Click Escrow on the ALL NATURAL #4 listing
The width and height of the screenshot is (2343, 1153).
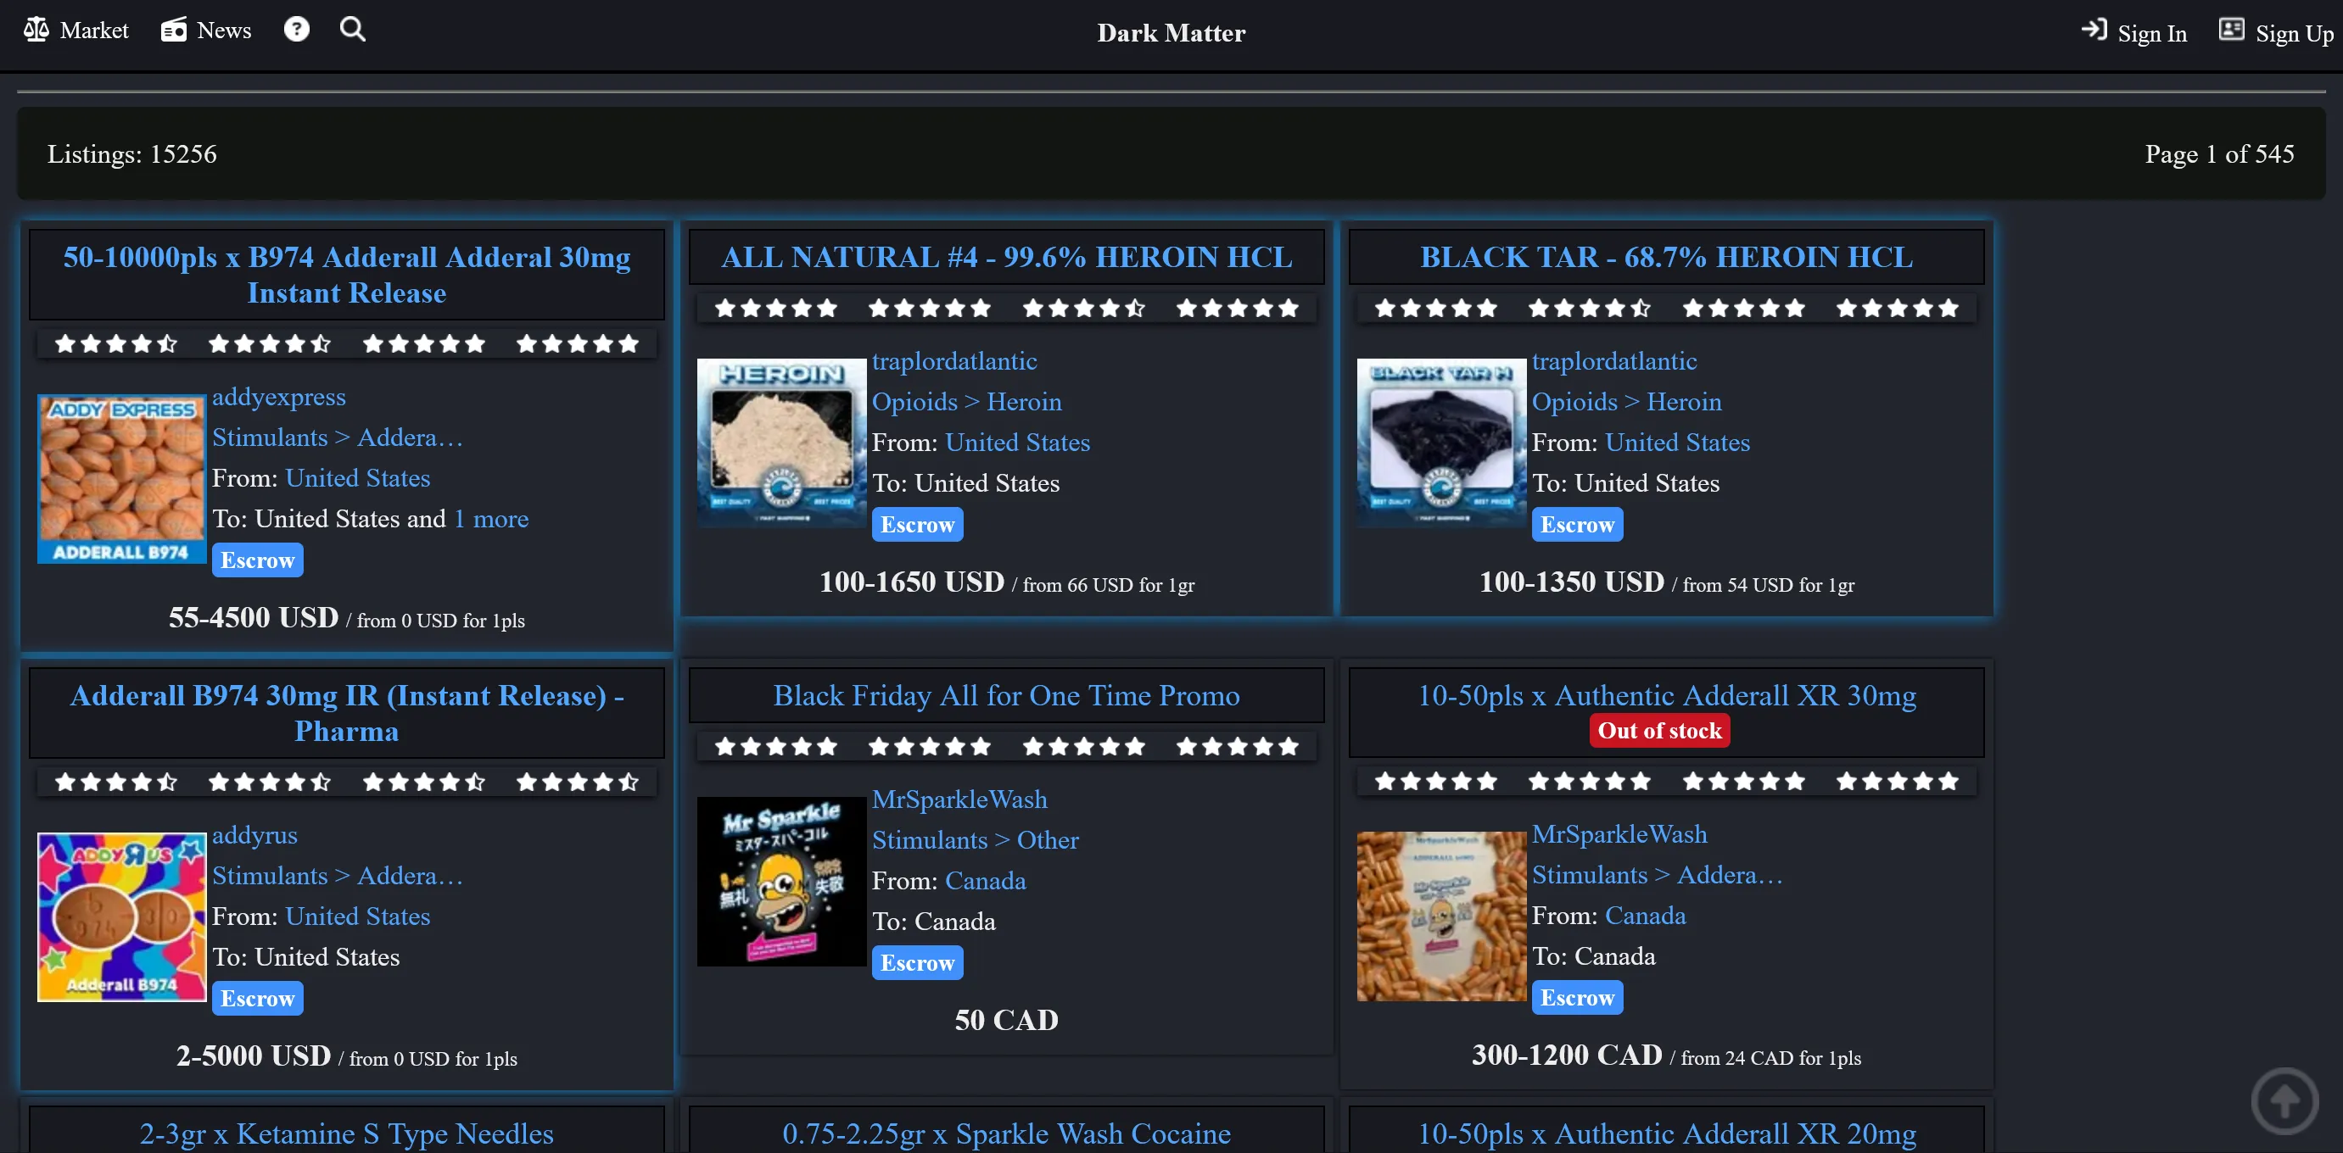[x=917, y=524]
